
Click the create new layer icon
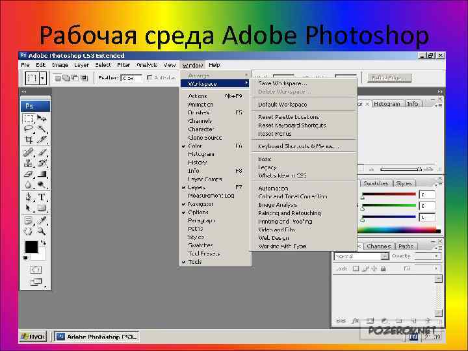coord(413,321)
